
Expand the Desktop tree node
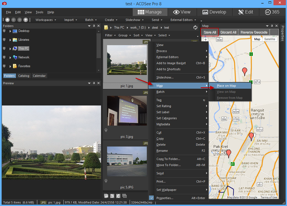point(10,31)
